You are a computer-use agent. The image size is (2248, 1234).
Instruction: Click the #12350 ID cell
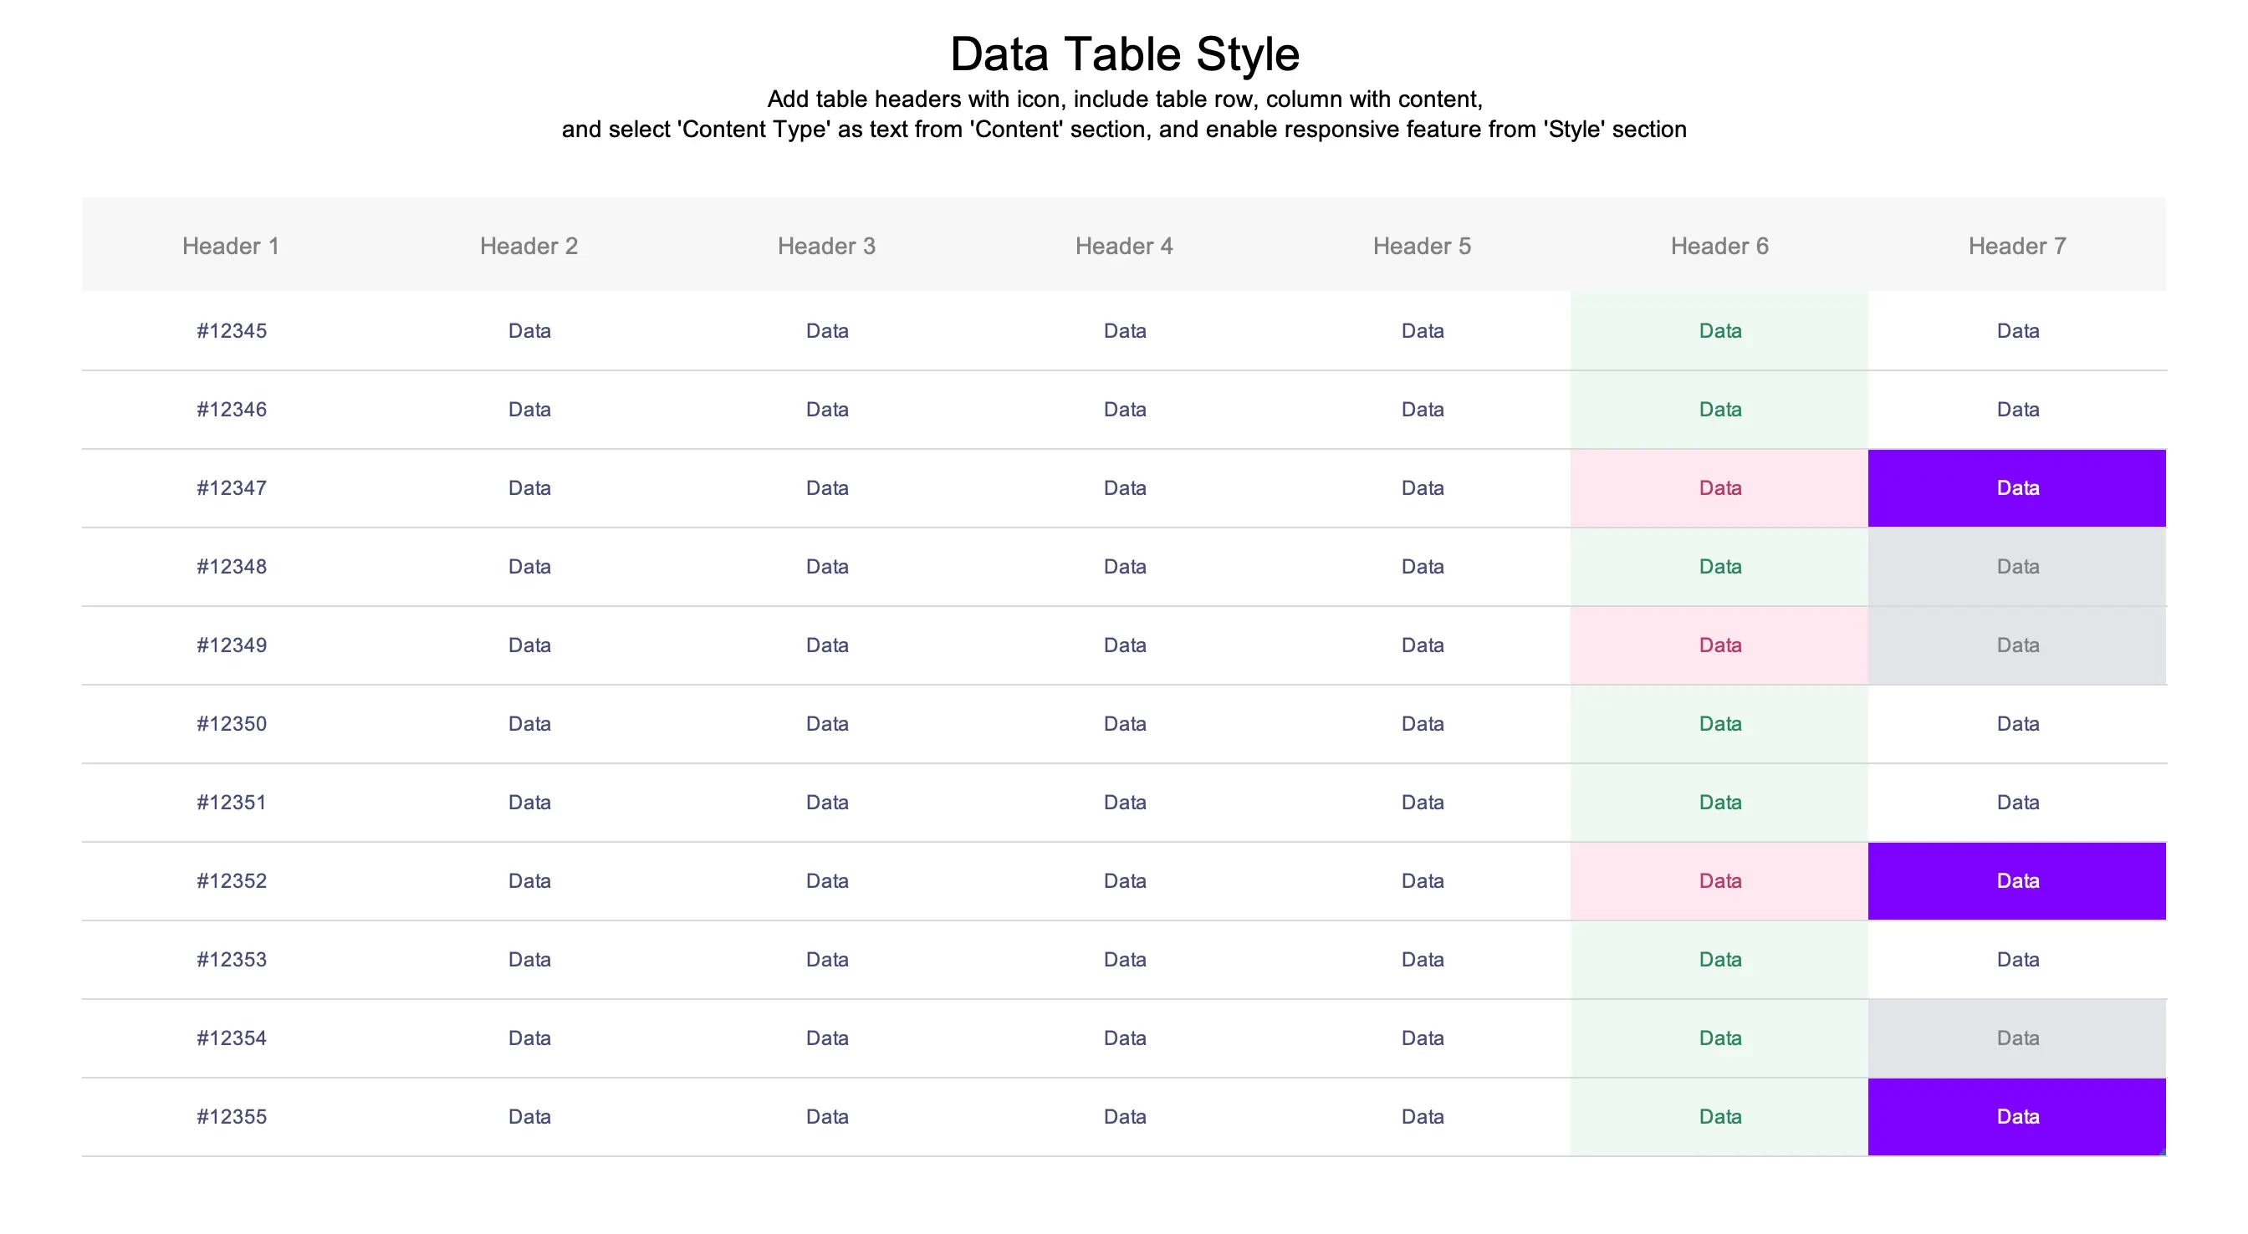232,723
